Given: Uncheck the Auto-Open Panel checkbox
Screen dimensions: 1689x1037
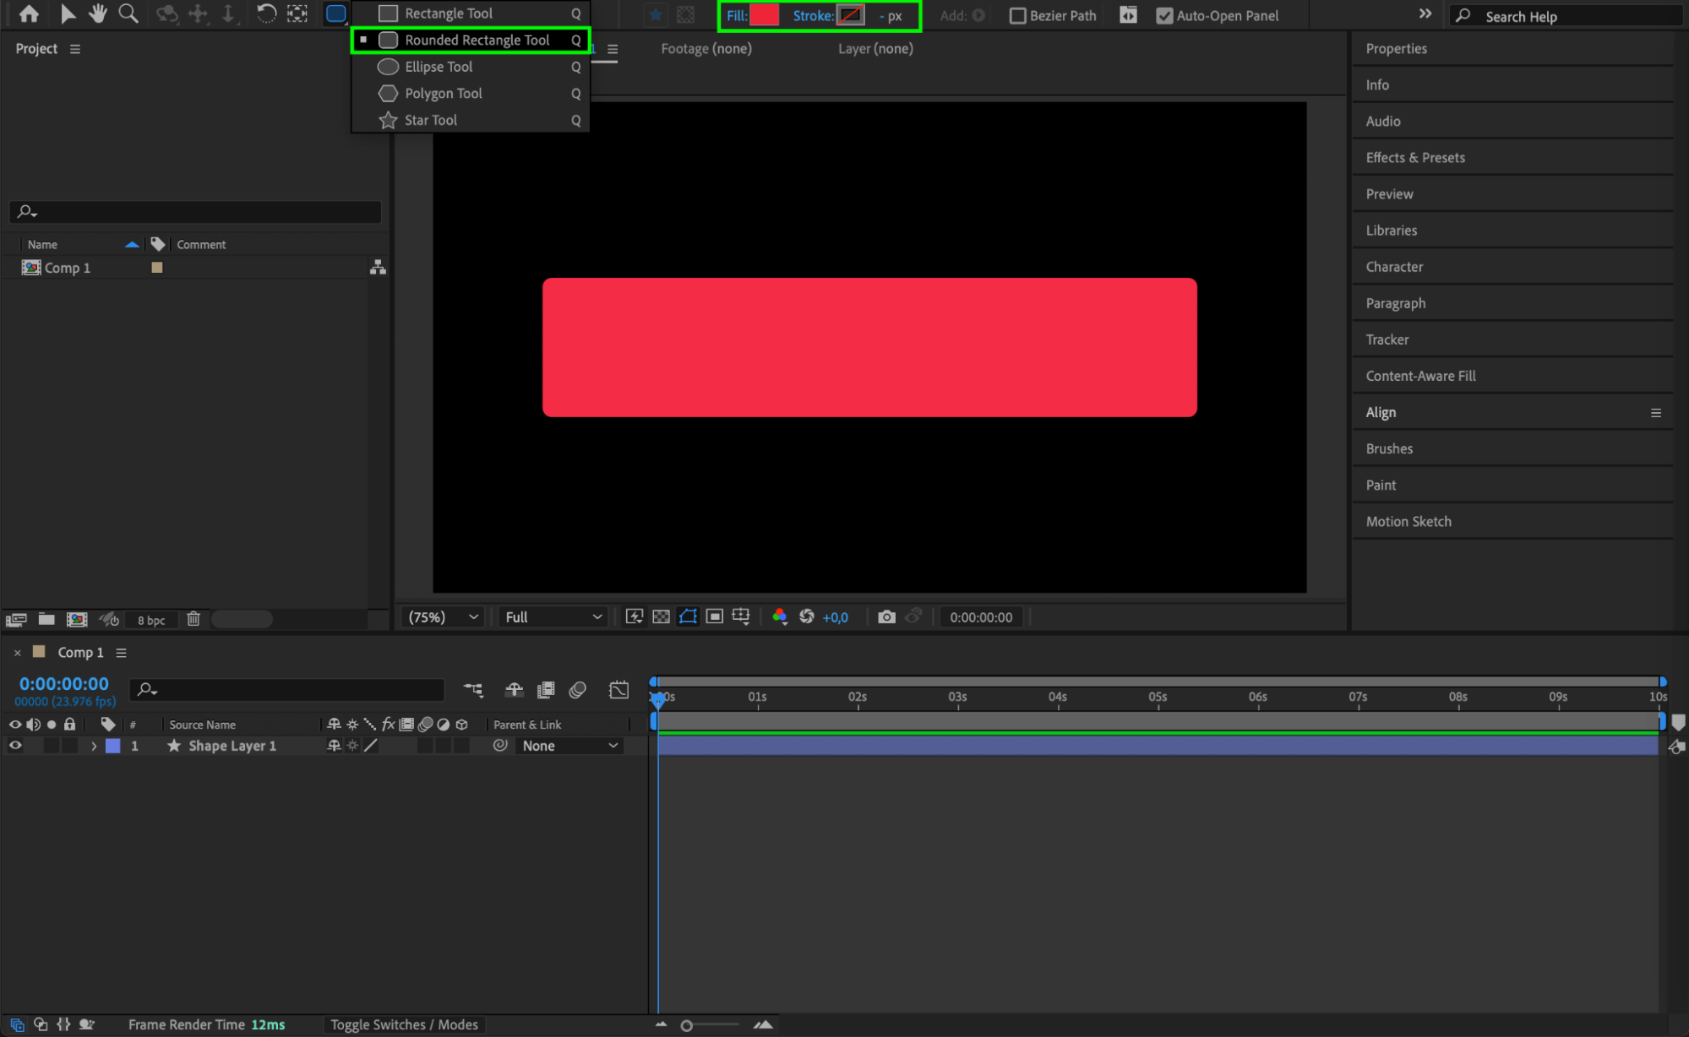Looking at the screenshot, I should 1164,15.
